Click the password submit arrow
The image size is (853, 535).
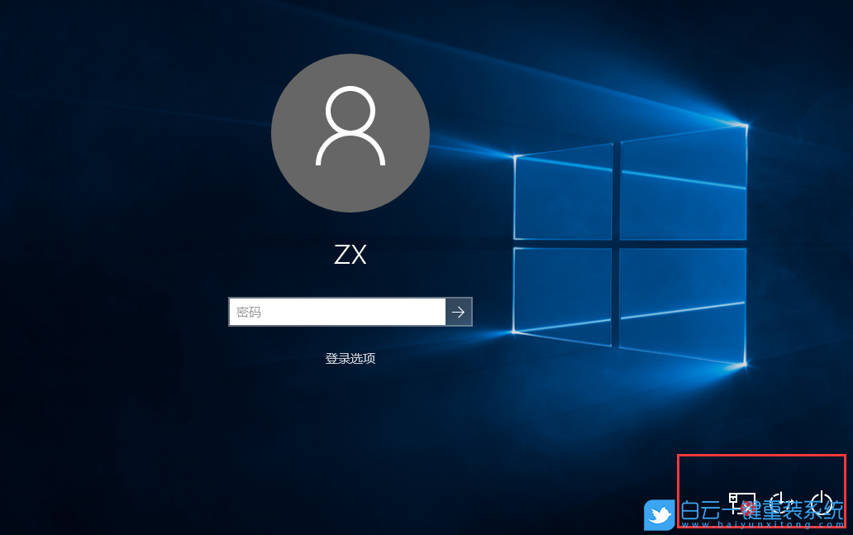tap(458, 312)
